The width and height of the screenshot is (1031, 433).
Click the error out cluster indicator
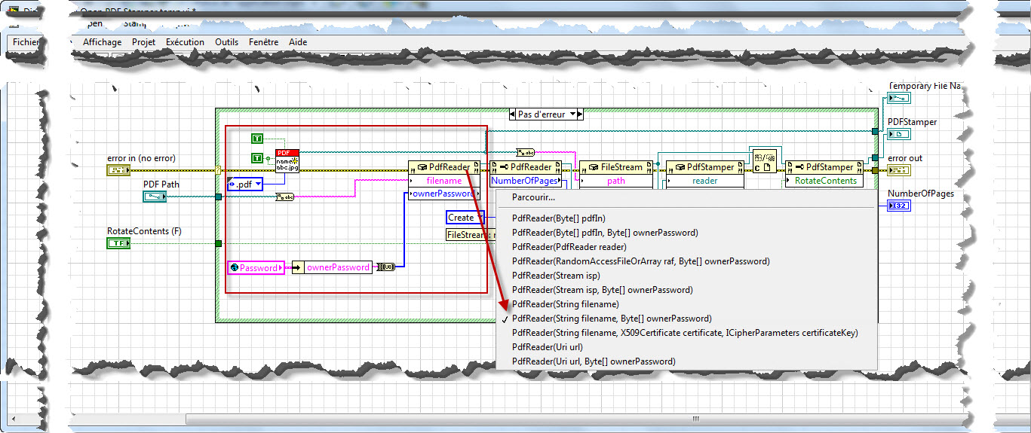click(899, 171)
